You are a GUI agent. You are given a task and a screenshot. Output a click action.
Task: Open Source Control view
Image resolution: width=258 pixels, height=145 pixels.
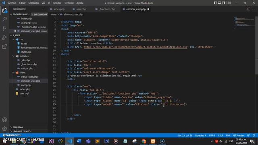pyautogui.click(x=4, y=28)
